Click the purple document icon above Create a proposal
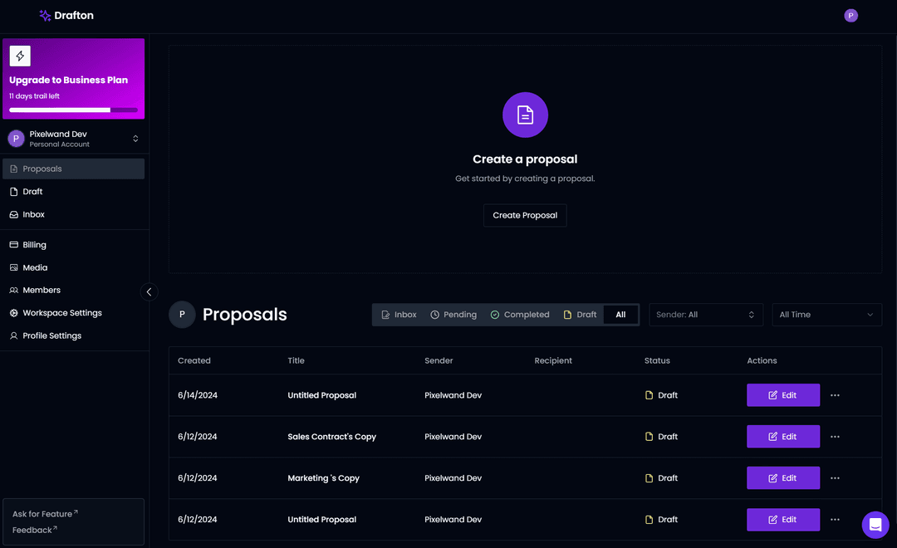Image resolution: width=897 pixels, height=548 pixels. click(x=525, y=115)
